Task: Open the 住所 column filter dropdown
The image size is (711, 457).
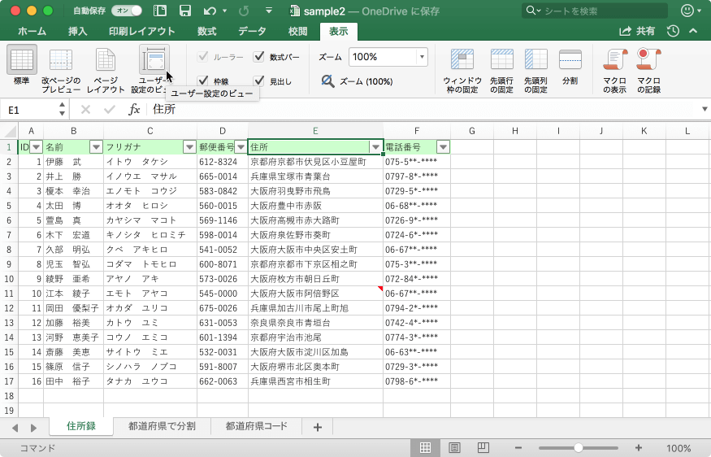Action: click(375, 147)
